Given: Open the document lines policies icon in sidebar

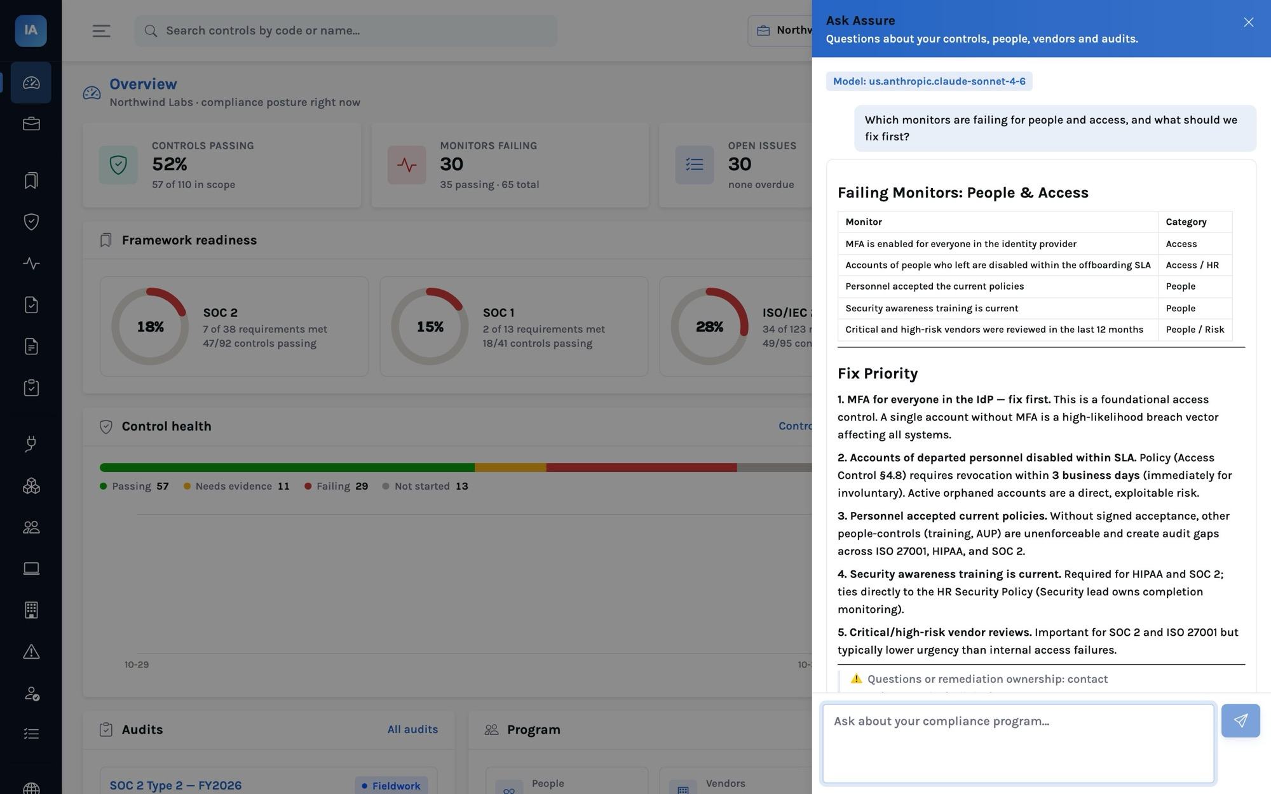Looking at the screenshot, I should [x=31, y=346].
